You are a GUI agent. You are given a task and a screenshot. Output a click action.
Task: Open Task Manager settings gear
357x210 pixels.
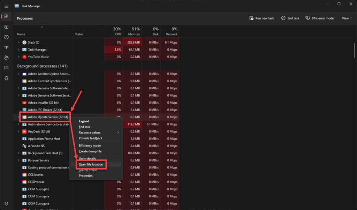[x=6, y=203]
